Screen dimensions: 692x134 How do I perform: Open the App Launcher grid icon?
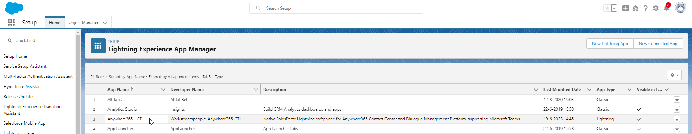click(x=11, y=23)
